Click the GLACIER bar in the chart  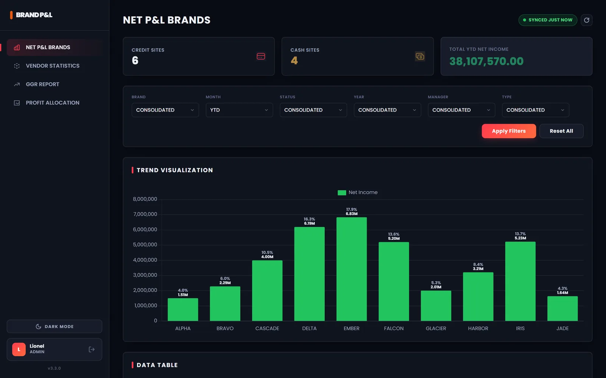[x=436, y=306]
